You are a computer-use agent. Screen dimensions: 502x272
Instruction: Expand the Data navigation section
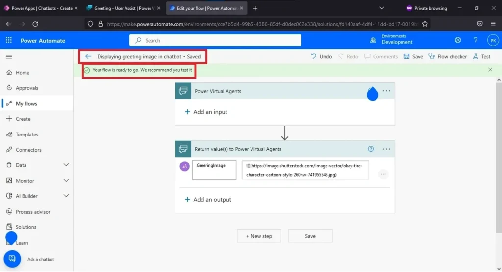pyautogui.click(x=66, y=165)
